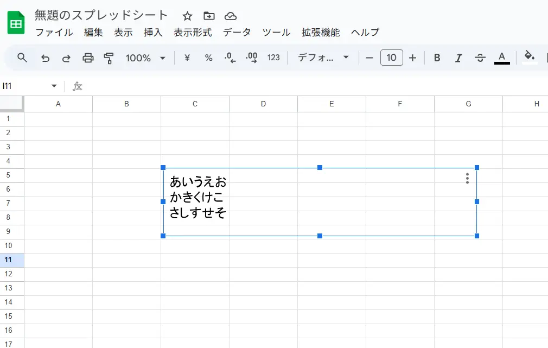Toggle bold formatting
The height and width of the screenshot is (348, 548).
437,58
